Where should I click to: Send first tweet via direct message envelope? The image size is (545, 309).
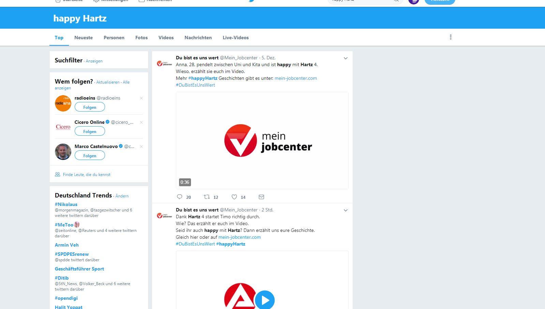point(262,197)
